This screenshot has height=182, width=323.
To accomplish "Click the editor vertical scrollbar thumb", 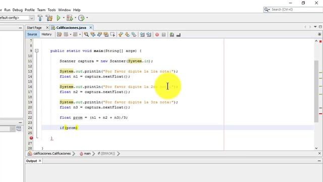I will (x=316, y=92).
